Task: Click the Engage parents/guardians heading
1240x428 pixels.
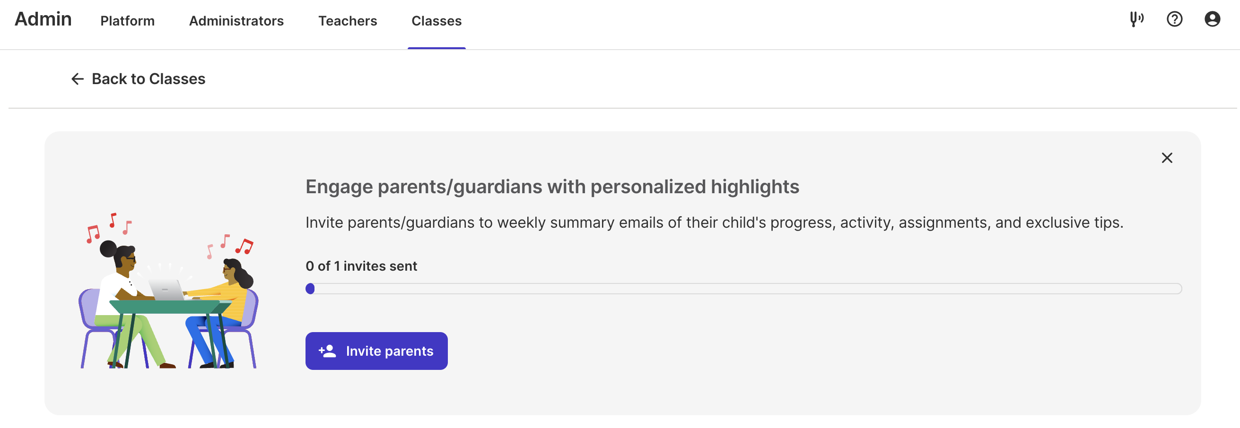Action: [x=552, y=187]
